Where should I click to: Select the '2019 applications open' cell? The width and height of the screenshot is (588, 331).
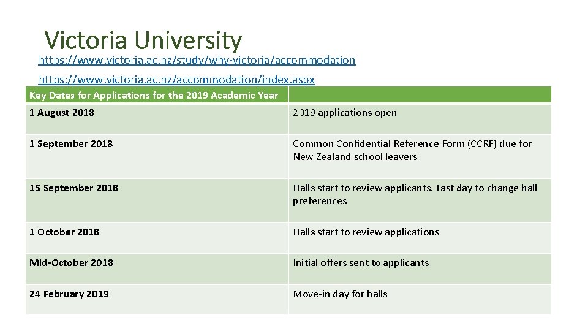click(x=420, y=118)
